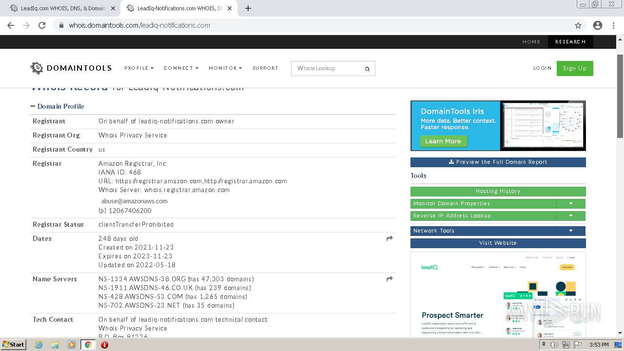The image size is (624, 351).
Task: Open media player from taskbar
Action: coord(72,345)
